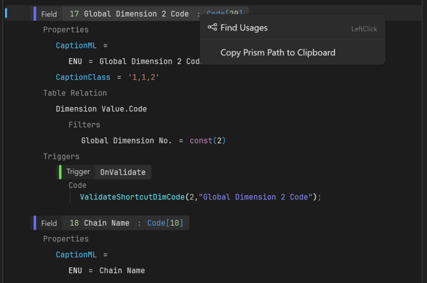Image resolution: width=427 pixels, height=283 pixels.
Task: Click CaptionML property under Field 18
Action: click(x=76, y=254)
